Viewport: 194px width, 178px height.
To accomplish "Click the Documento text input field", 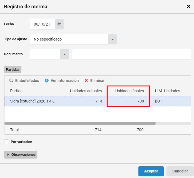I will pyautogui.click(x=131, y=54).
